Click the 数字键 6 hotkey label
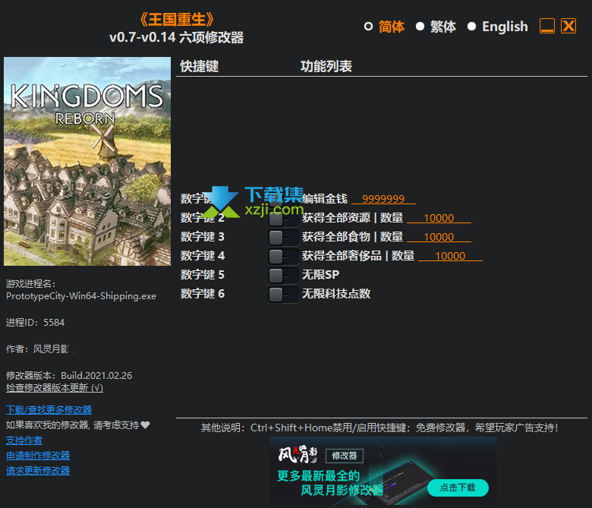The image size is (592, 508). click(x=203, y=293)
